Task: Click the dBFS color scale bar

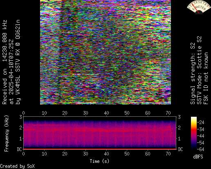Action: click(194, 133)
